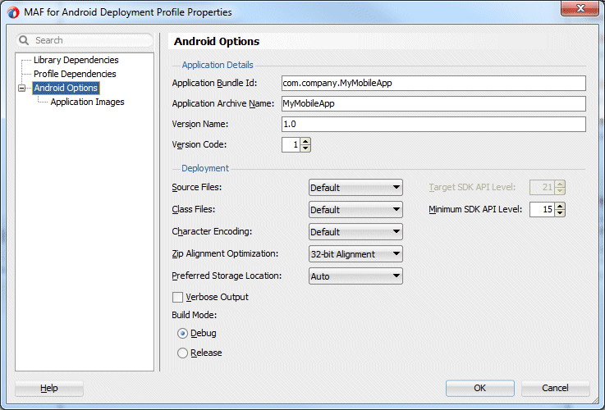Edit the Version Name field

[433, 124]
